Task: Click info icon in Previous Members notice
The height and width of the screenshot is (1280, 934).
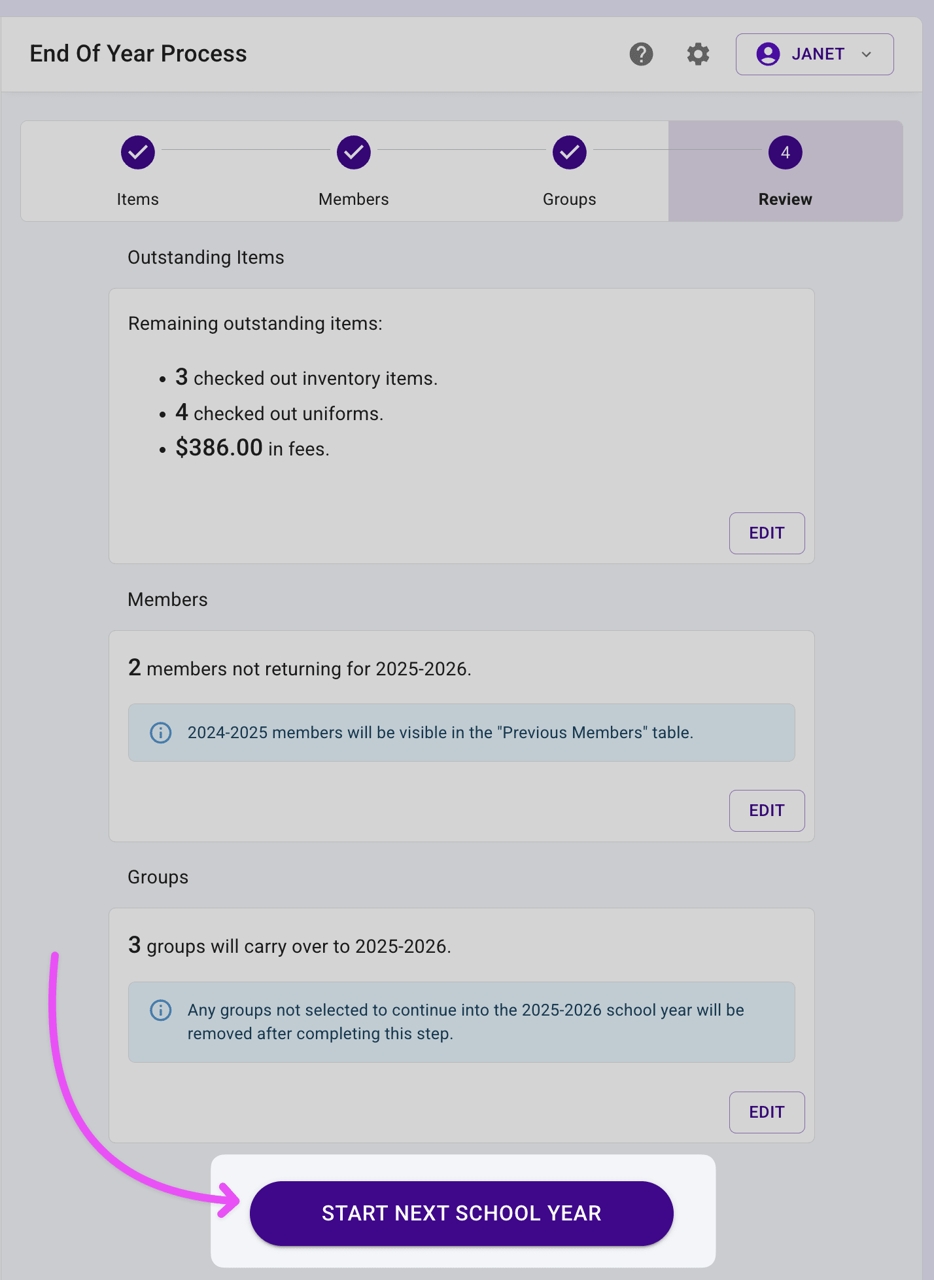Action: [x=161, y=732]
